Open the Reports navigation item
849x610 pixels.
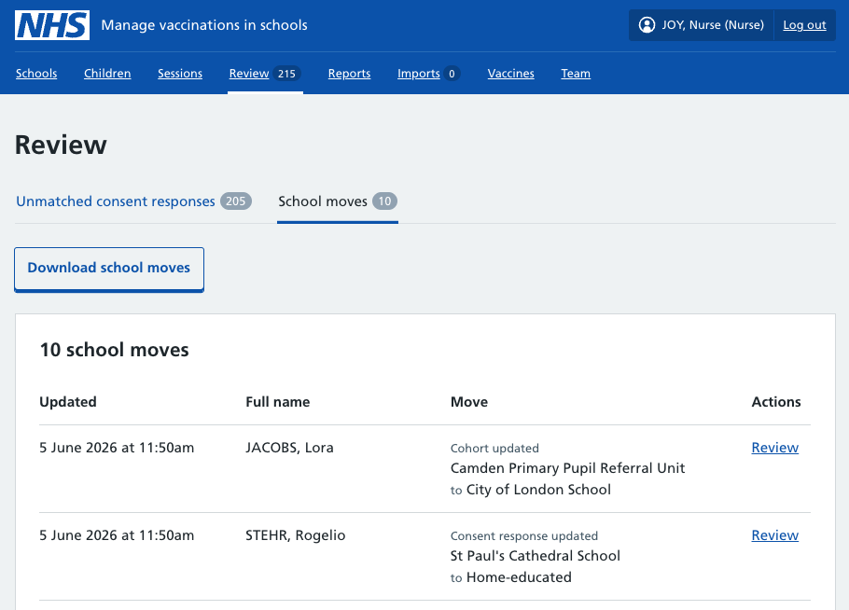349,73
